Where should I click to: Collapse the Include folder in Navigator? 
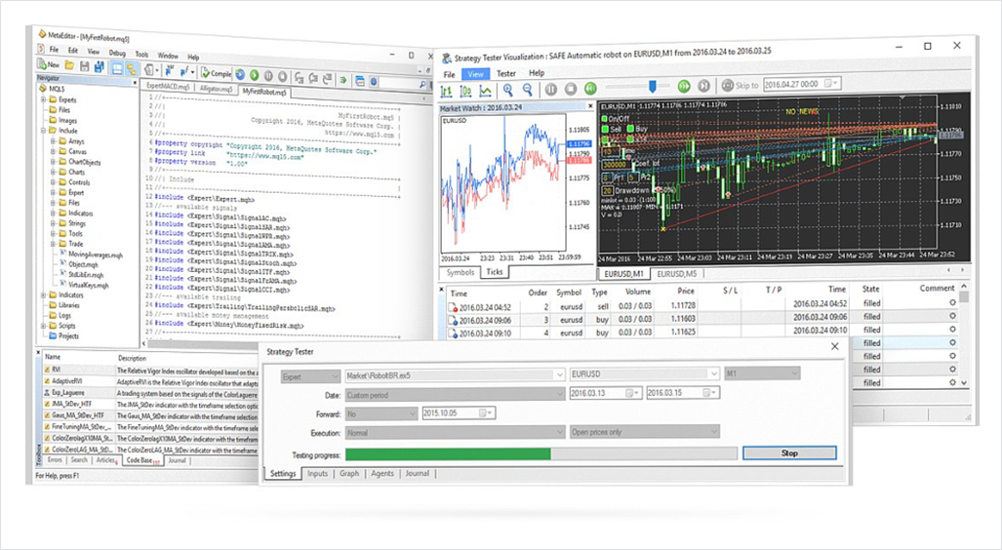[44, 131]
